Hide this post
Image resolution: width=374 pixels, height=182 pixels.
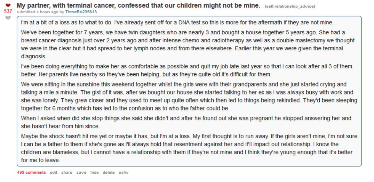pos(94,173)
